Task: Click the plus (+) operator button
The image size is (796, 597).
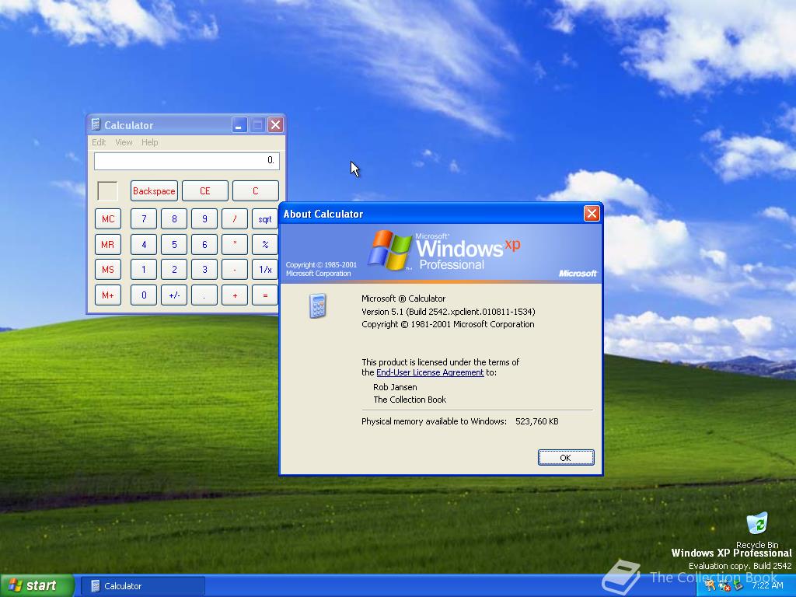Action: click(235, 295)
